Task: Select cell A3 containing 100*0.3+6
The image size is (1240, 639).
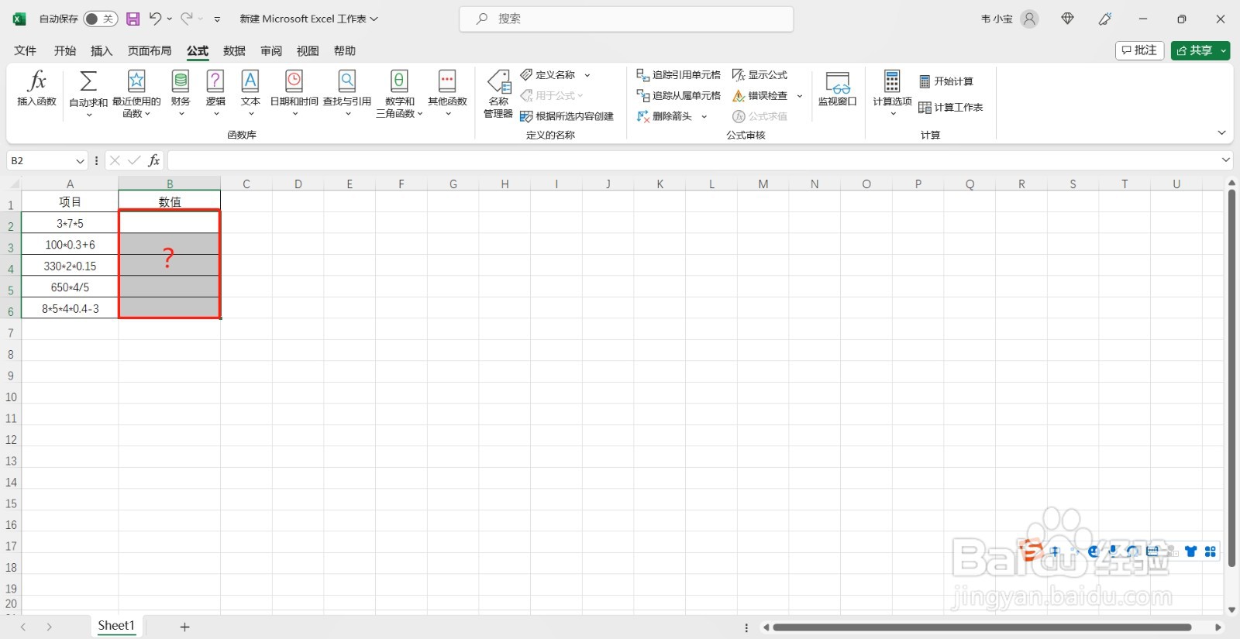Action: click(x=70, y=245)
